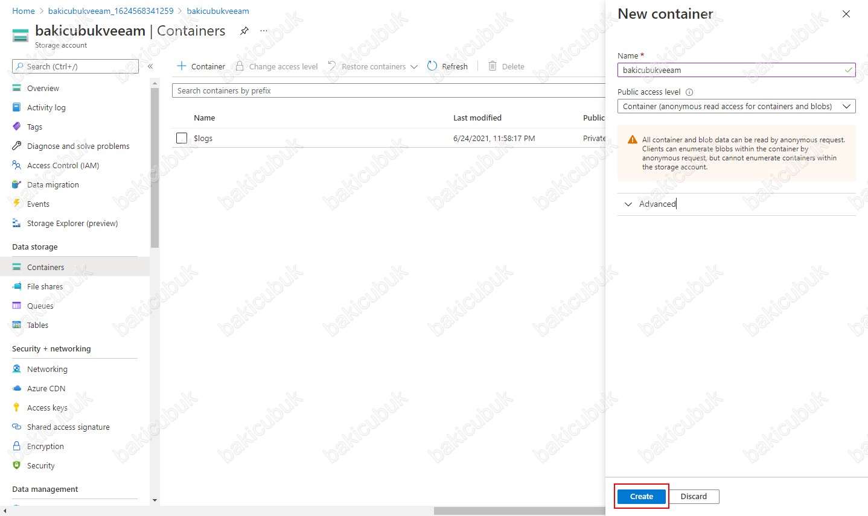The height and width of the screenshot is (516, 868).
Task: Click the info icon next to Public access level
Action: (x=689, y=92)
